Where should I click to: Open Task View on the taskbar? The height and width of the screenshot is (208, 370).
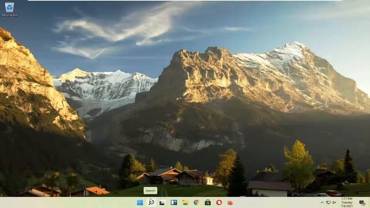tap(162, 203)
